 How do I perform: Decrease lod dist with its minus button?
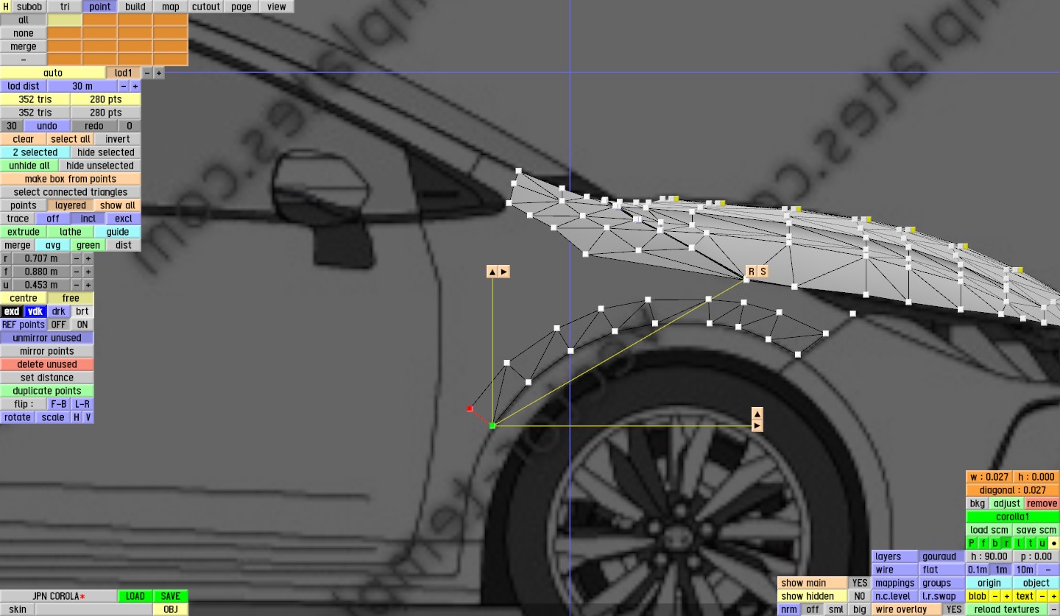tap(124, 86)
